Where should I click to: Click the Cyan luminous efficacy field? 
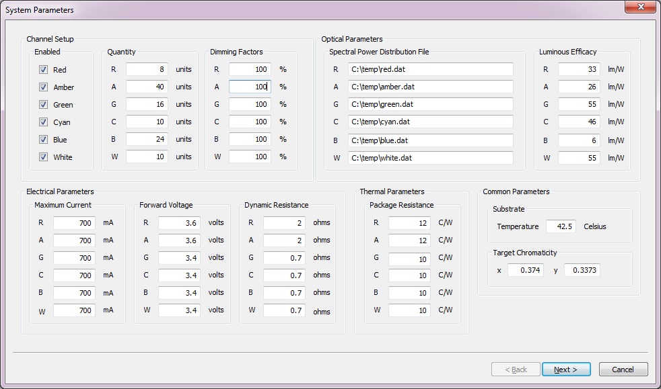(x=580, y=122)
